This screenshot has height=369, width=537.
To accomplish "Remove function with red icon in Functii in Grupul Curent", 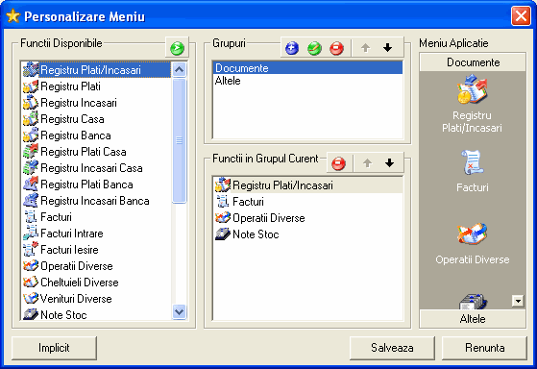I will click(338, 163).
